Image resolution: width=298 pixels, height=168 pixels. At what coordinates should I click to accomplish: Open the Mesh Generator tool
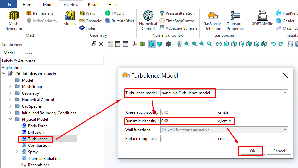click(x=14, y=21)
